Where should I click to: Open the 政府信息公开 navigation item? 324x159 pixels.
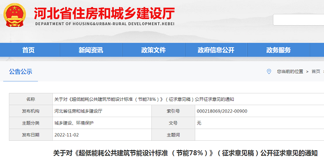pyautogui.click(x=216, y=50)
